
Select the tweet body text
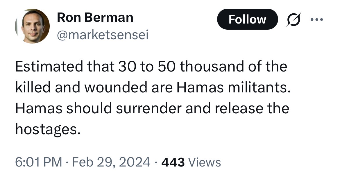click(x=153, y=98)
